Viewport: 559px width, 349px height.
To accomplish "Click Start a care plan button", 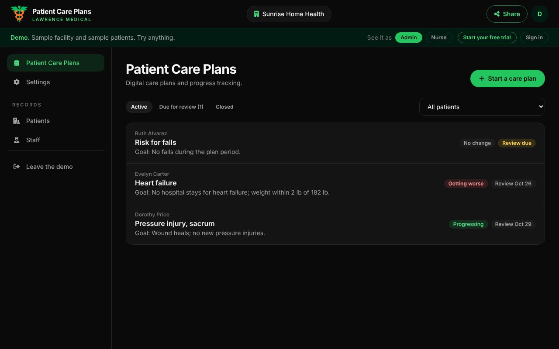I will (507, 79).
